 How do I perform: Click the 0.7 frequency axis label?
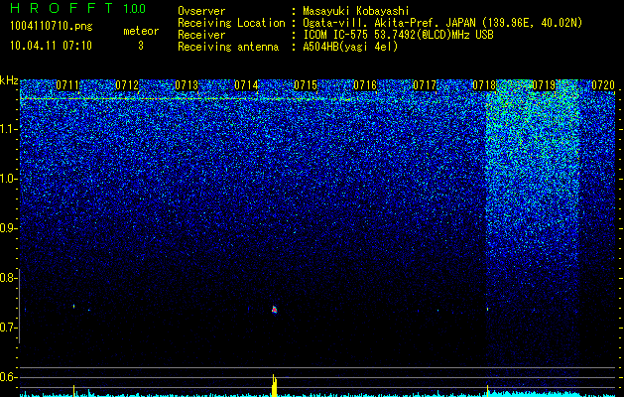click(x=9, y=328)
